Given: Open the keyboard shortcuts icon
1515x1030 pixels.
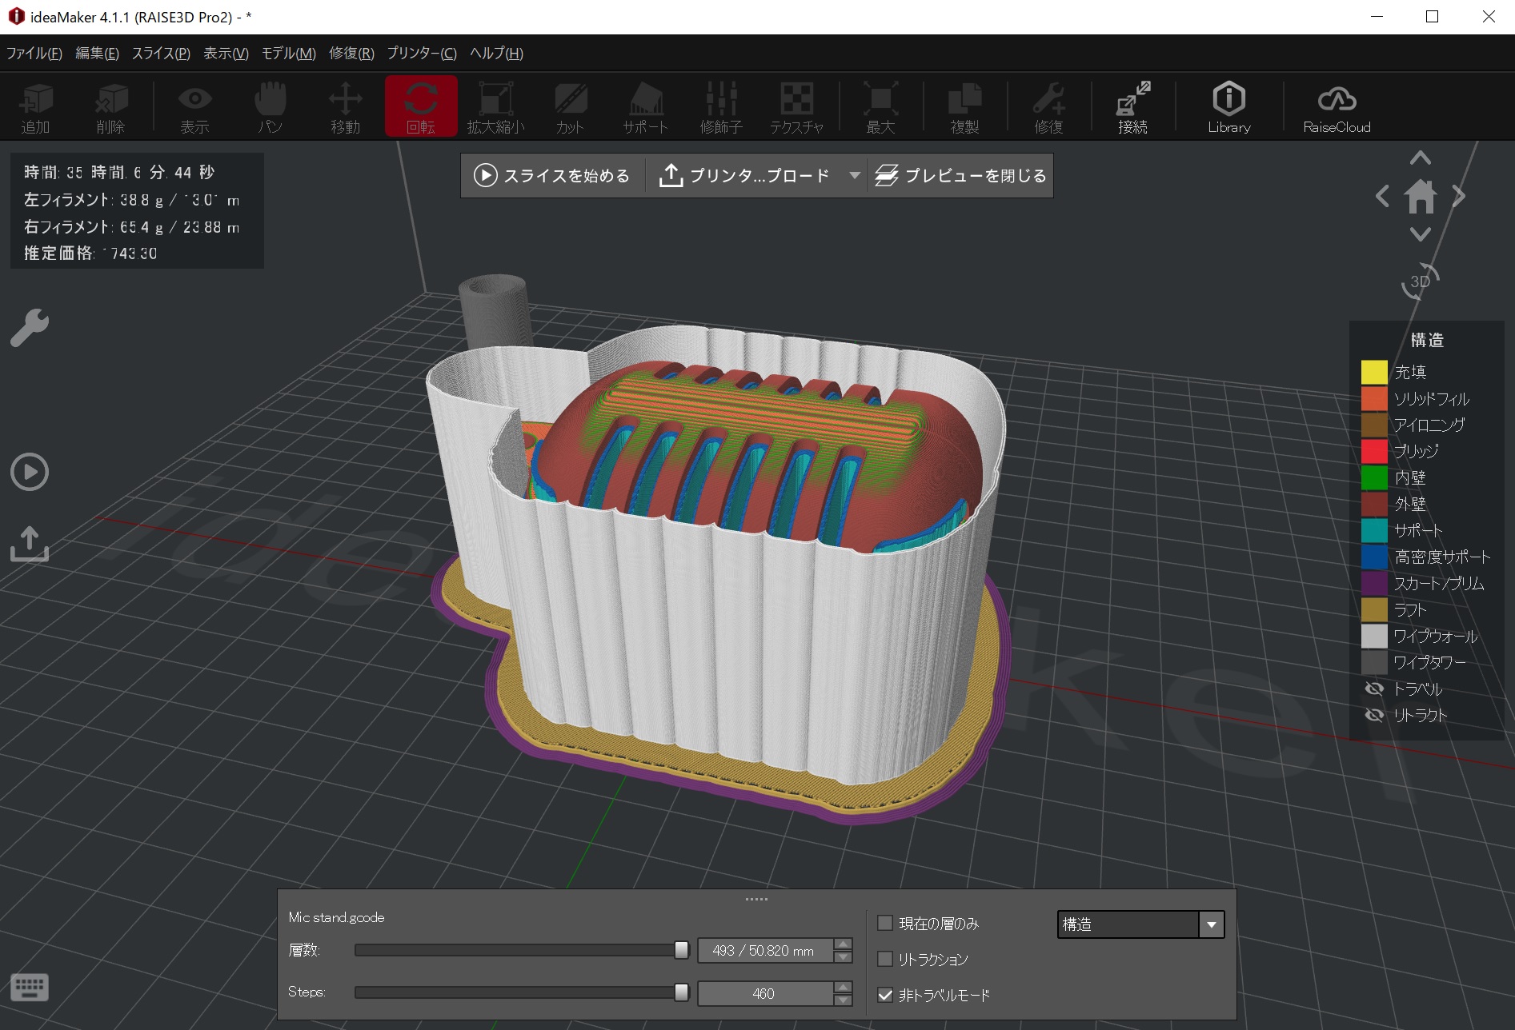Looking at the screenshot, I should tap(30, 987).
